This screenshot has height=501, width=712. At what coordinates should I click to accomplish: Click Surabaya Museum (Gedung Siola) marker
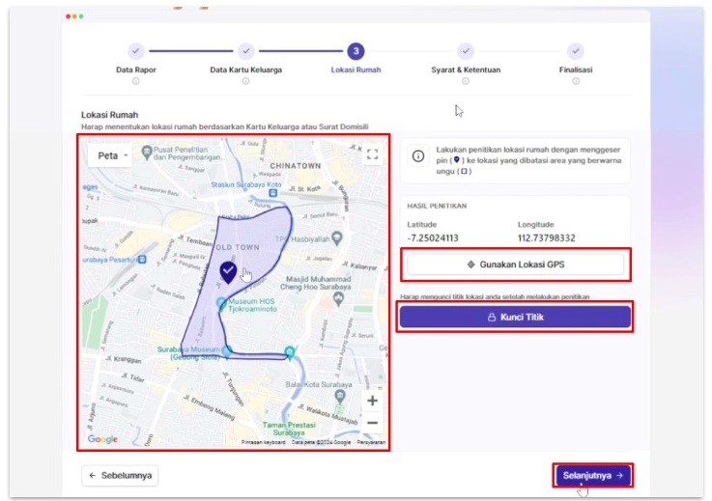(x=227, y=350)
